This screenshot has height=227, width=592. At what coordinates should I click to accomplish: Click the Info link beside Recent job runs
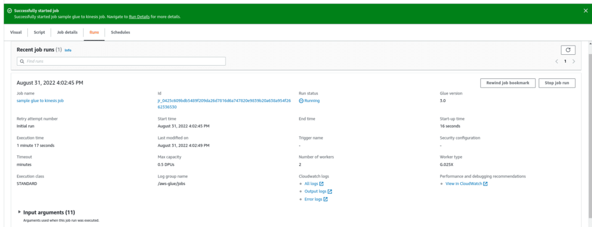click(x=68, y=50)
